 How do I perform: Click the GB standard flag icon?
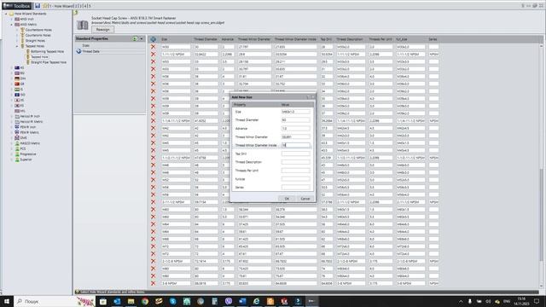pyautogui.click(x=17, y=84)
